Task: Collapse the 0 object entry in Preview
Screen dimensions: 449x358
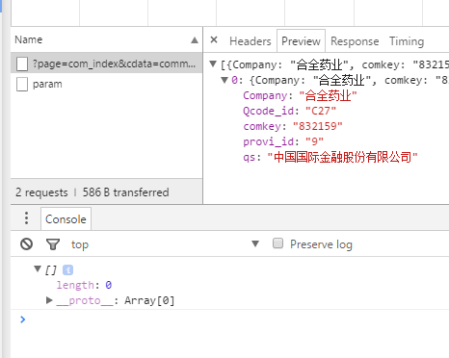Action: (x=224, y=80)
